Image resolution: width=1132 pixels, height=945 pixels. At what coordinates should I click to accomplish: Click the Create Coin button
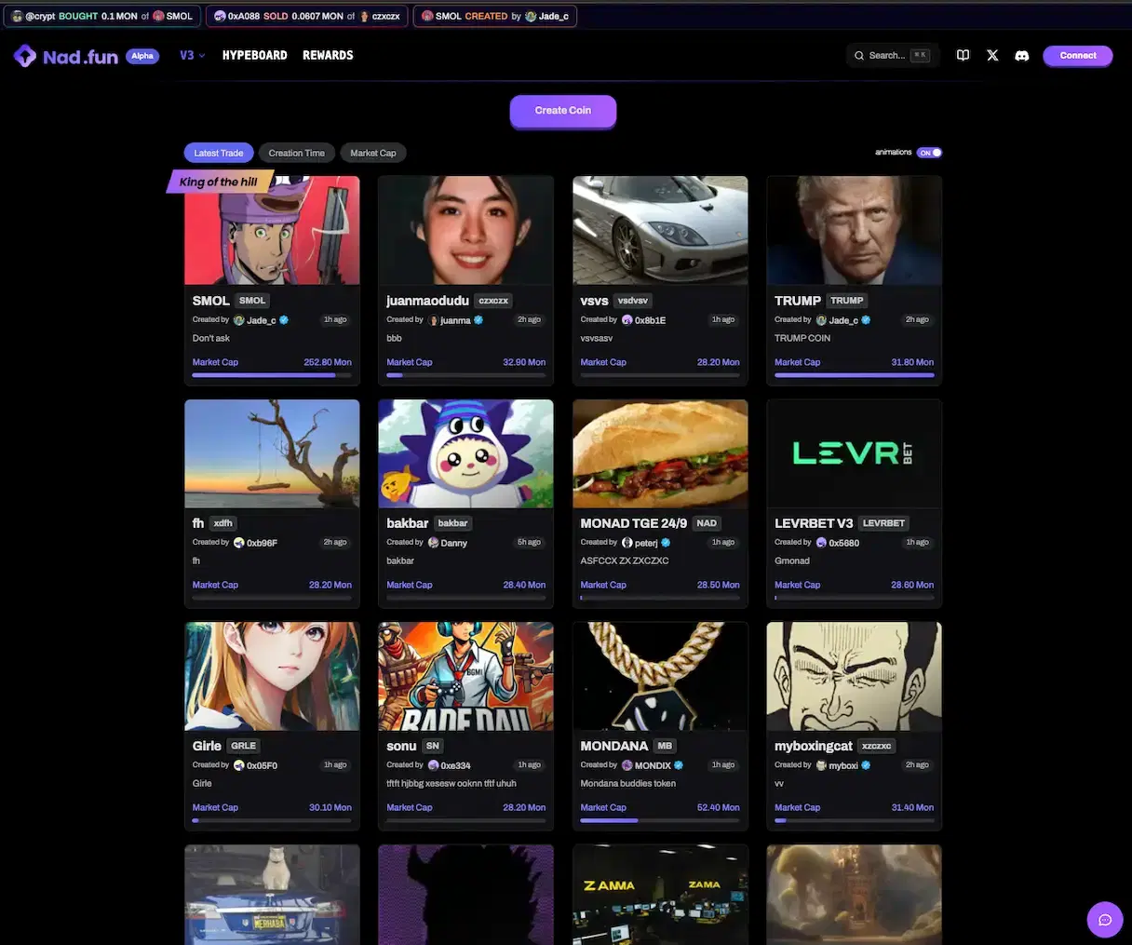(562, 111)
